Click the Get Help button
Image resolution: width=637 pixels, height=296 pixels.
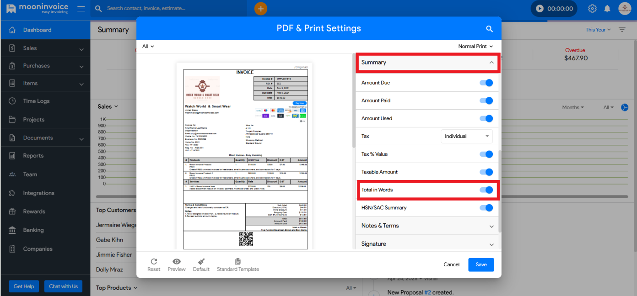click(24, 286)
